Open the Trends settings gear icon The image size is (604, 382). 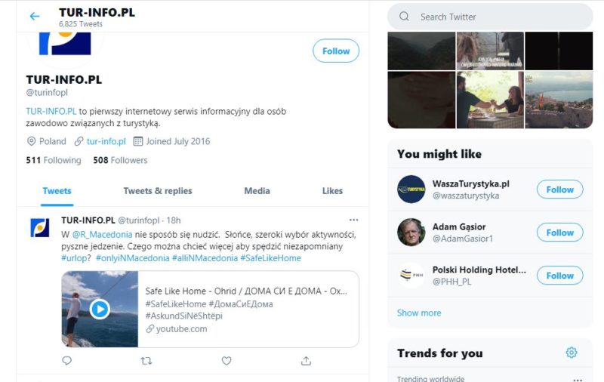(x=572, y=353)
